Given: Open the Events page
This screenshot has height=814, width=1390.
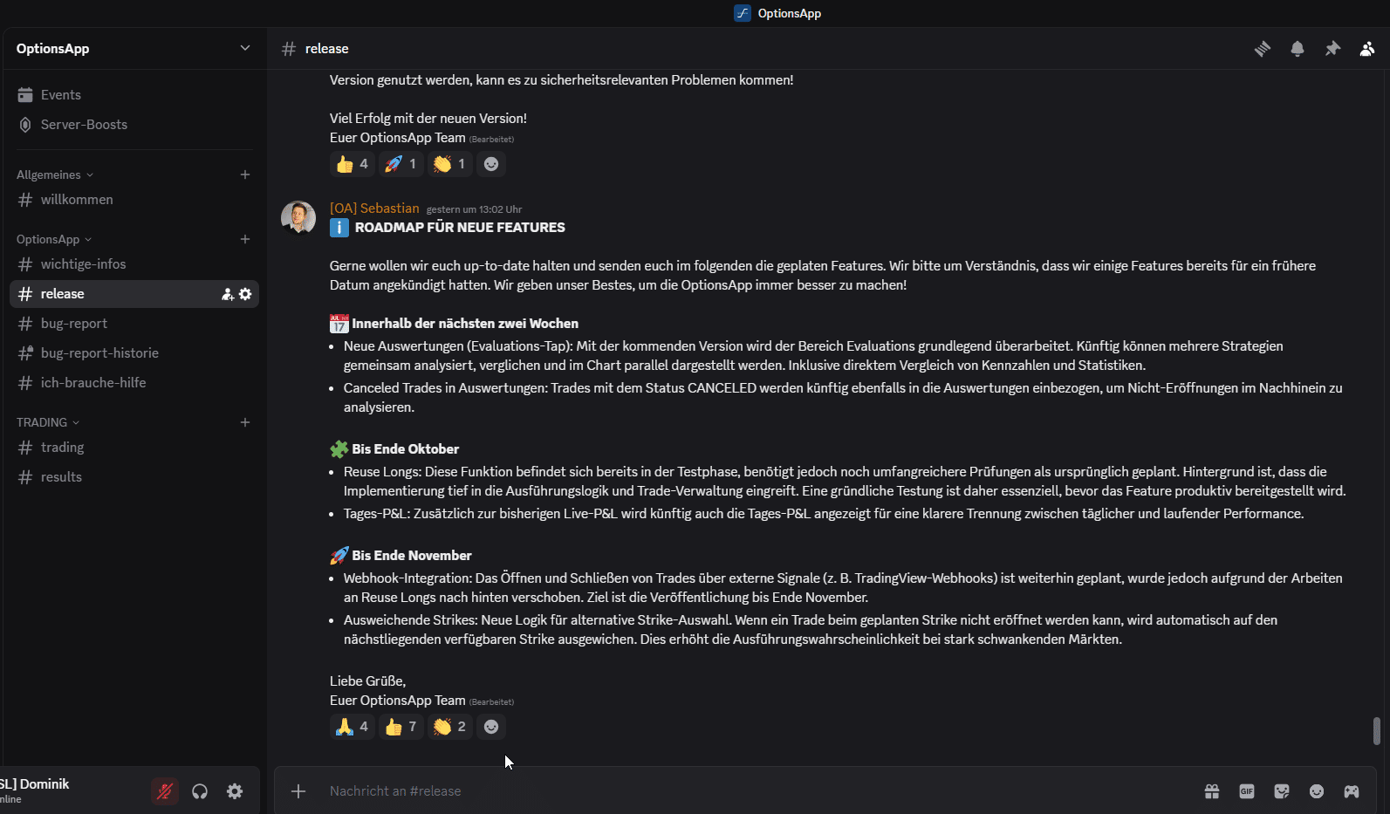Looking at the screenshot, I should (x=60, y=95).
